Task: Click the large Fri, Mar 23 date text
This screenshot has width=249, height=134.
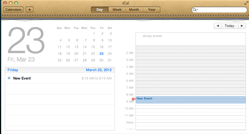Action: point(21,59)
